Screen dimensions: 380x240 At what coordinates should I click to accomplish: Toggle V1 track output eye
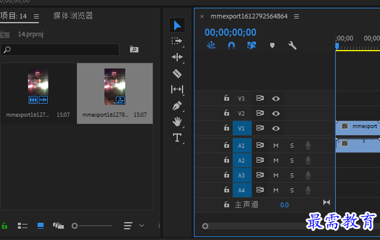pyautogui.click(x=276, y=129)
